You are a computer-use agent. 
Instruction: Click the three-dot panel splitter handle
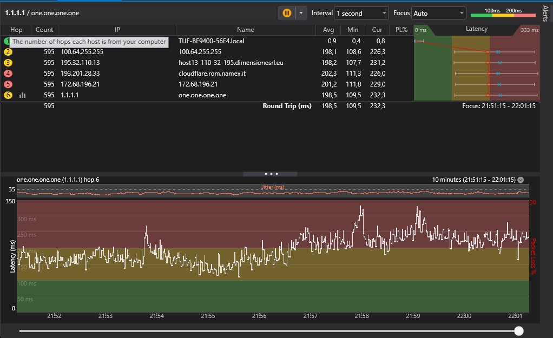[270, 174]
